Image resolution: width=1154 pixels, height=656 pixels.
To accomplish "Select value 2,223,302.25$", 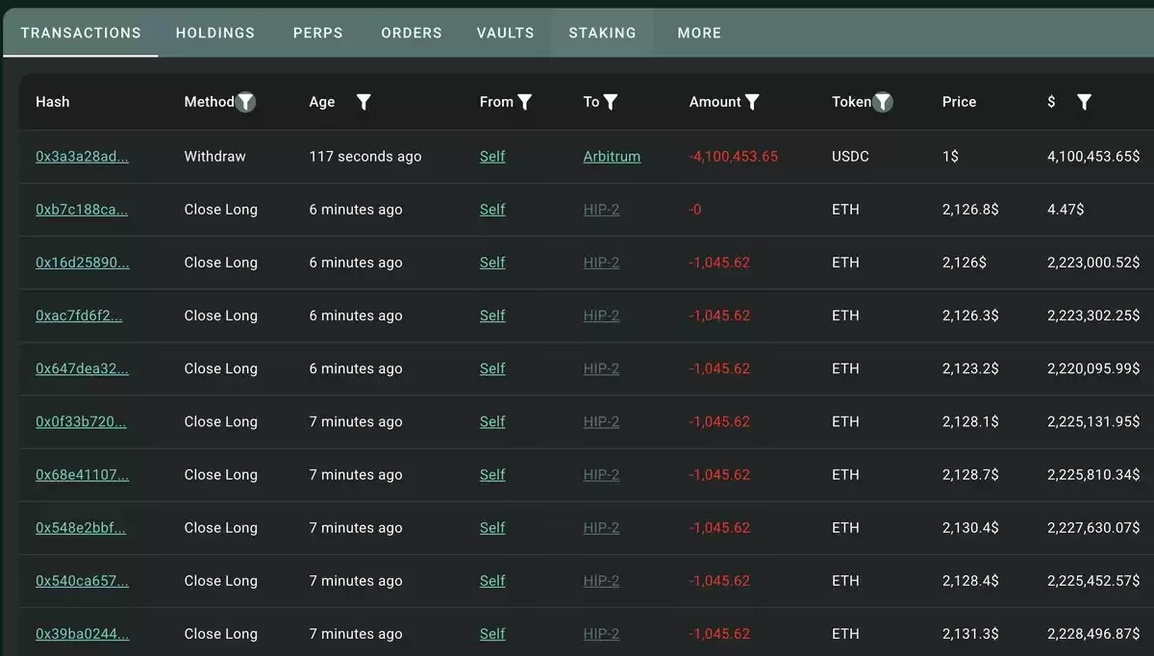I will [1093, 315].
